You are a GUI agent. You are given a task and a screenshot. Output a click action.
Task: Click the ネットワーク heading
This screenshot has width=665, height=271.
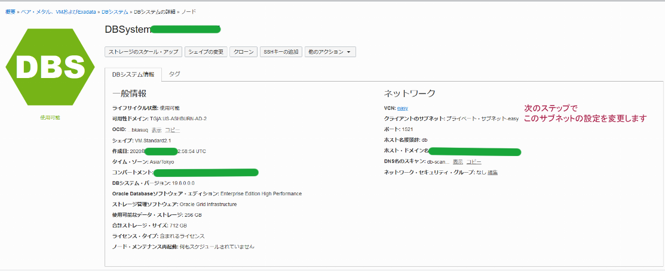pyautogui.click(x=410, y=94)
